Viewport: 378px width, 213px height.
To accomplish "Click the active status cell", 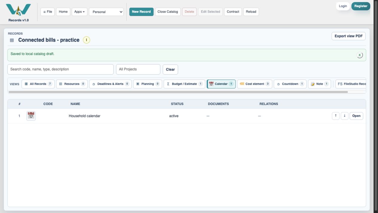I will (174, 116).
